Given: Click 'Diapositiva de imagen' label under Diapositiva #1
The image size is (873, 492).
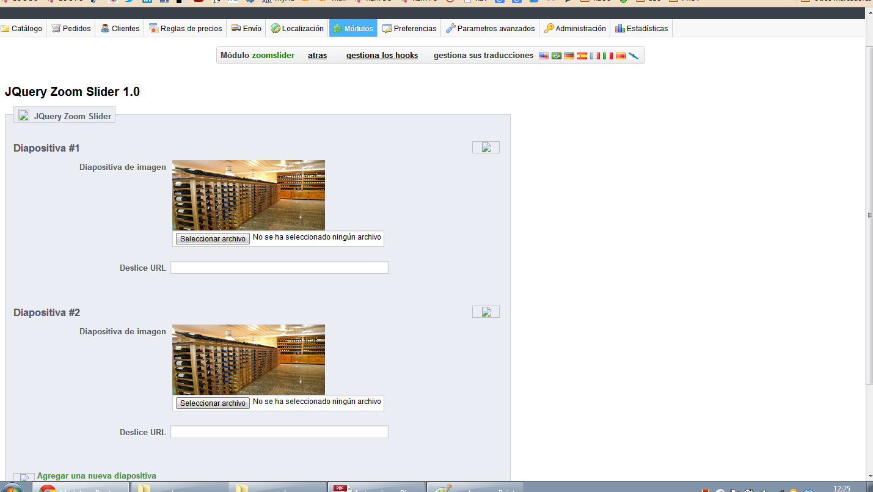Looking at the screenshot, I should [x=123, y=167].
